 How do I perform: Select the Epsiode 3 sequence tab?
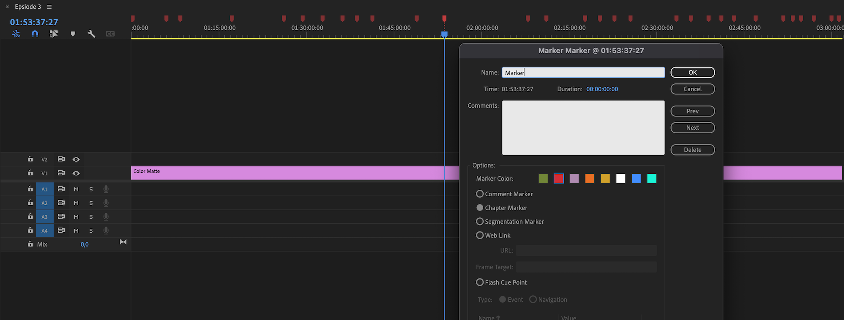28,7
